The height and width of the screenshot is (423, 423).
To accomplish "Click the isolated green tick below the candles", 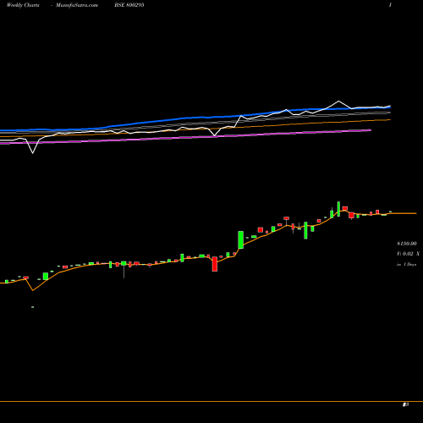I will [x=33, y=307].
